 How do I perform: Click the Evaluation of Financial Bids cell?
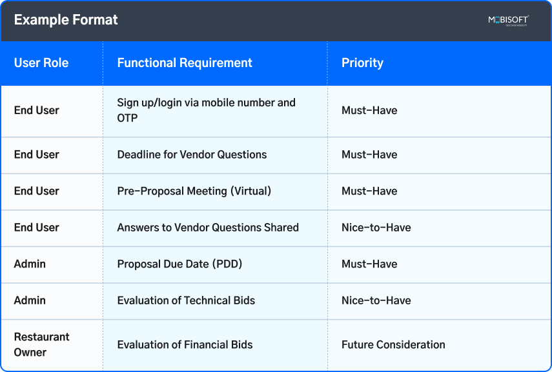click(185, 345)
